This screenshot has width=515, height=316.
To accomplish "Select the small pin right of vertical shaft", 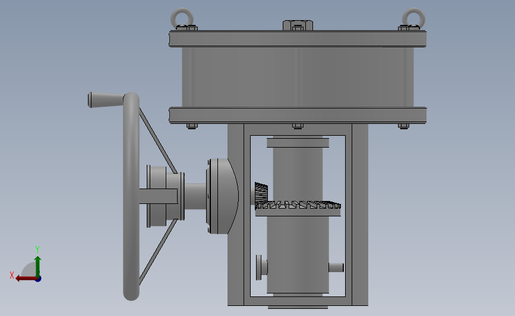I will pyautogui.click(x=336, y=267).
